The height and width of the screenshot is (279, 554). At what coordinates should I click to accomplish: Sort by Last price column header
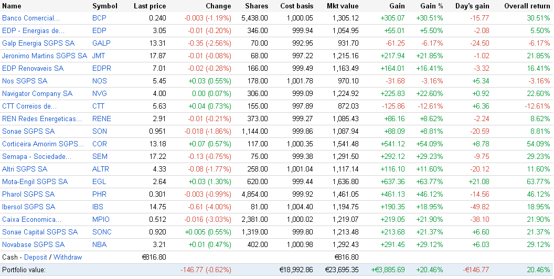150,6
